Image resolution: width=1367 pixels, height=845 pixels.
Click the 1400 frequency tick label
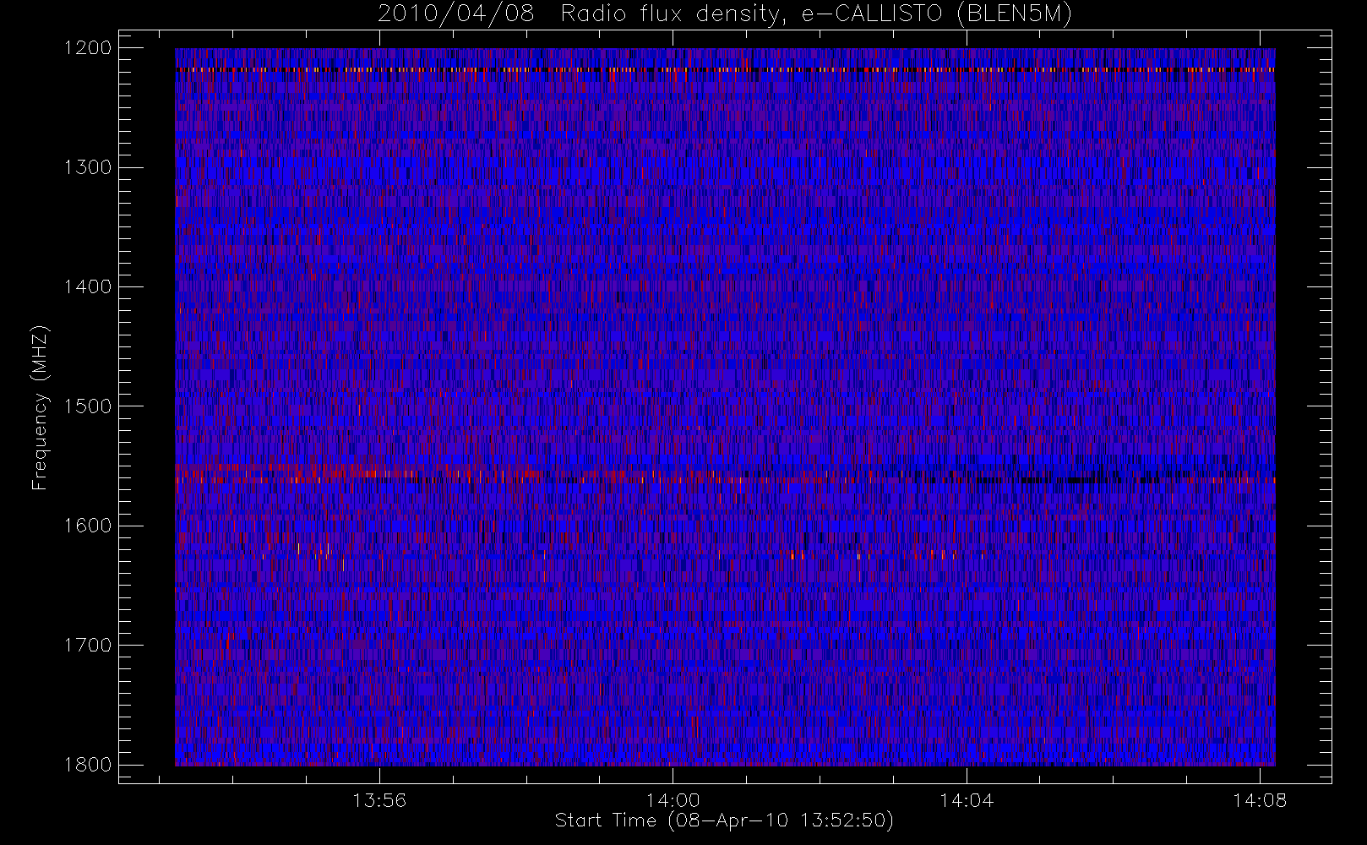point(88,286)
